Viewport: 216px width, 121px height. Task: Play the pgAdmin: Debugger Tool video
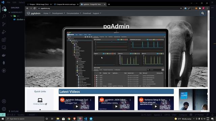coord(77,106)
